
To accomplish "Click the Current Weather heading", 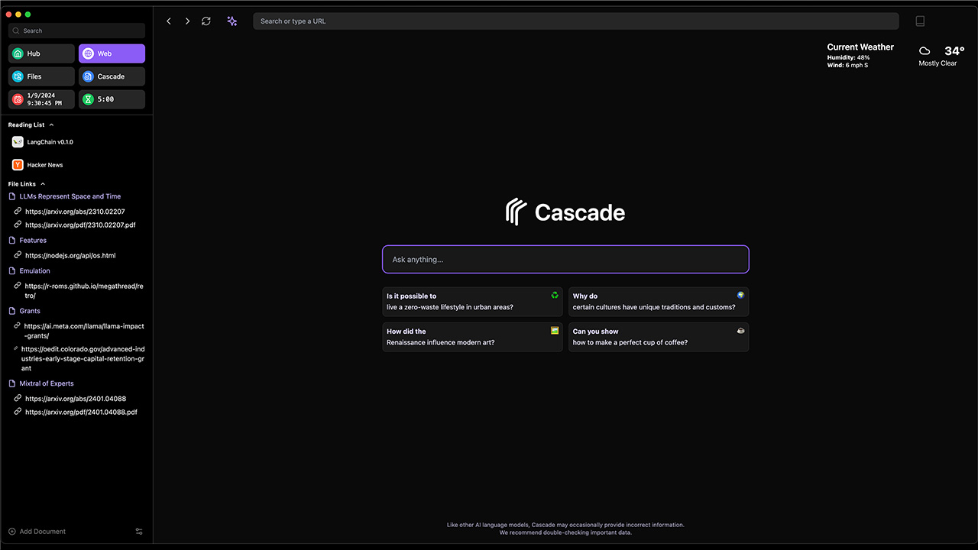I will 860,47.
